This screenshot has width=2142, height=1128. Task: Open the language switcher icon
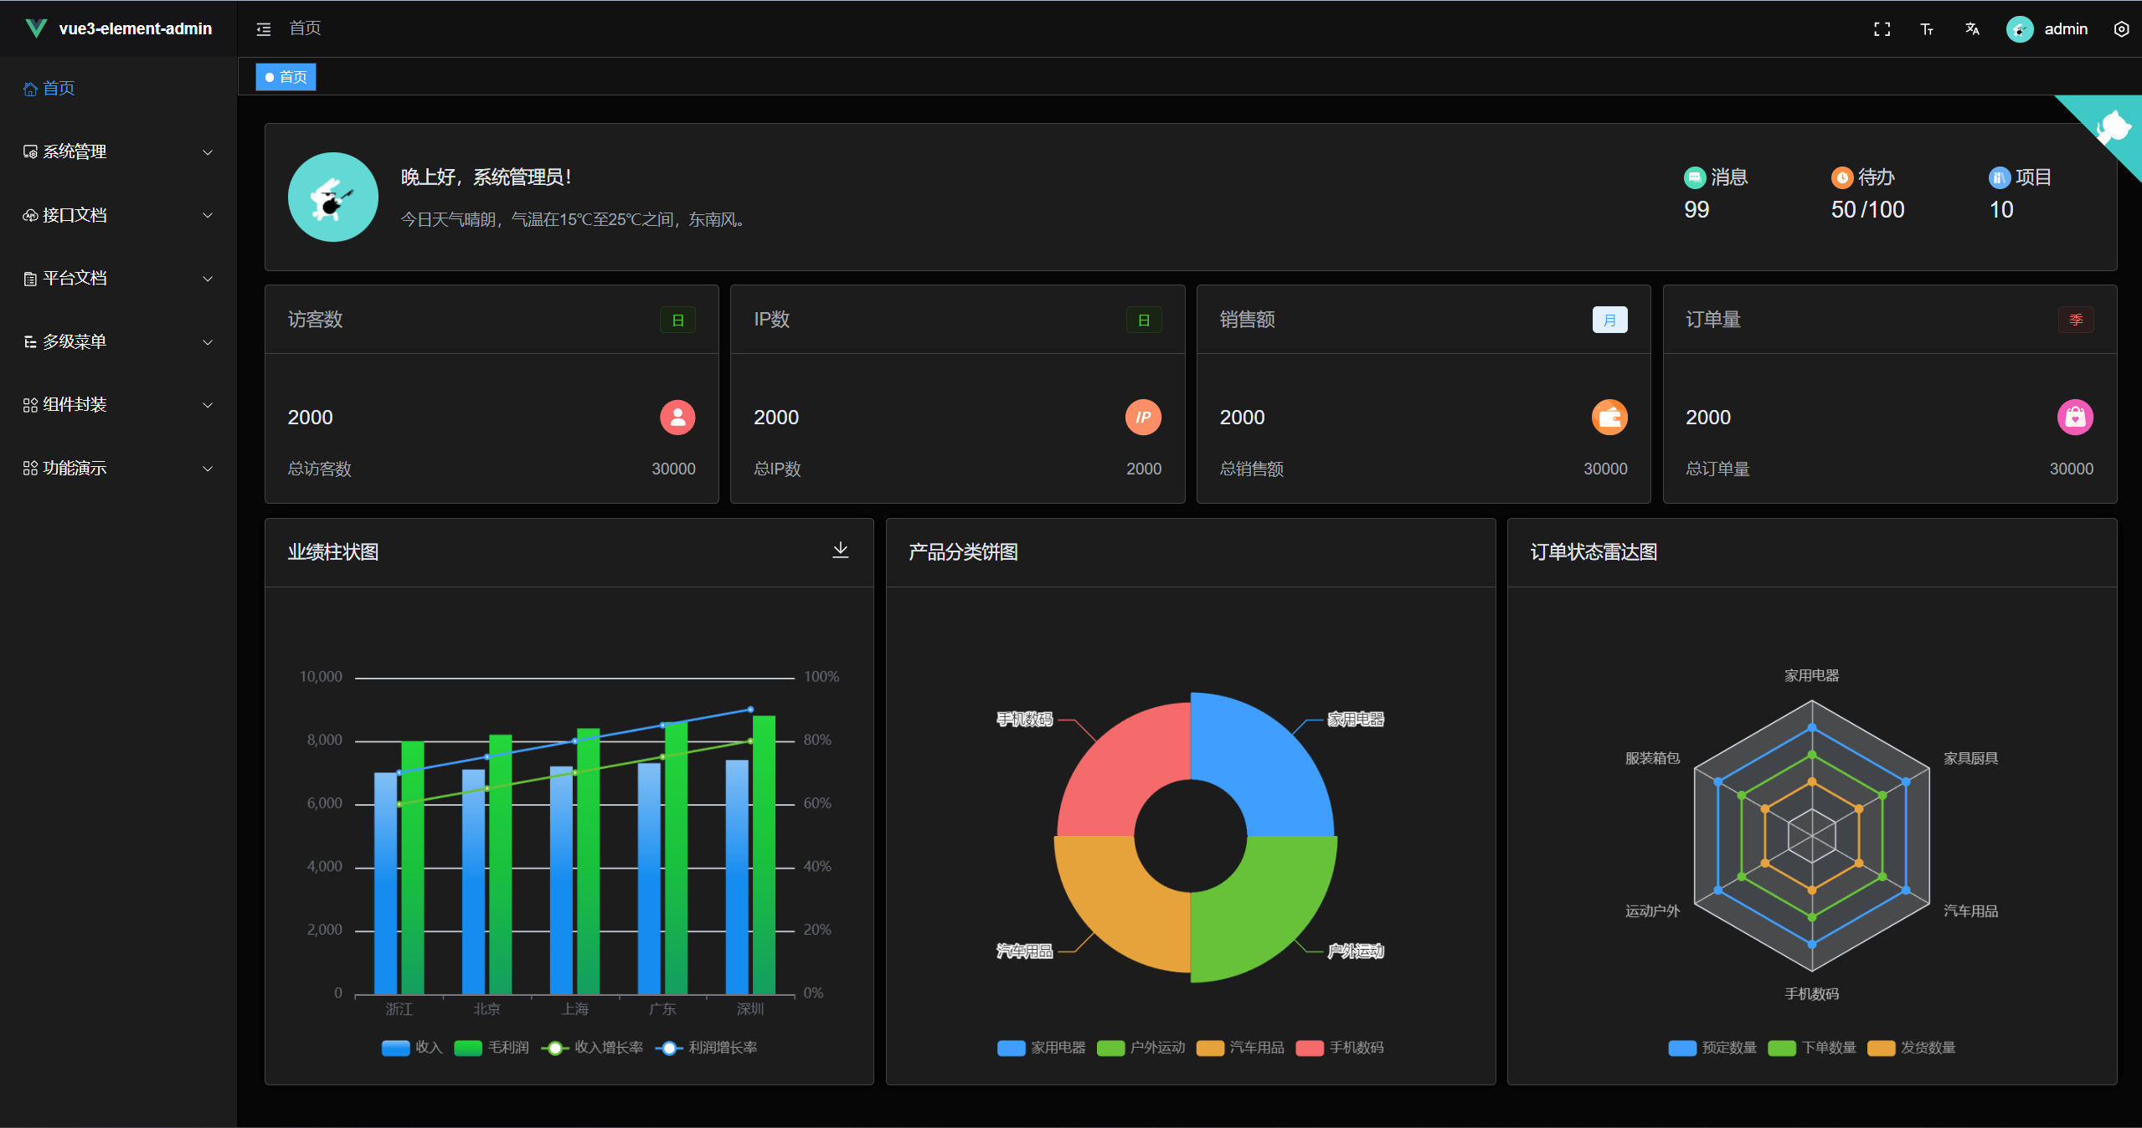click(1972, 29)
